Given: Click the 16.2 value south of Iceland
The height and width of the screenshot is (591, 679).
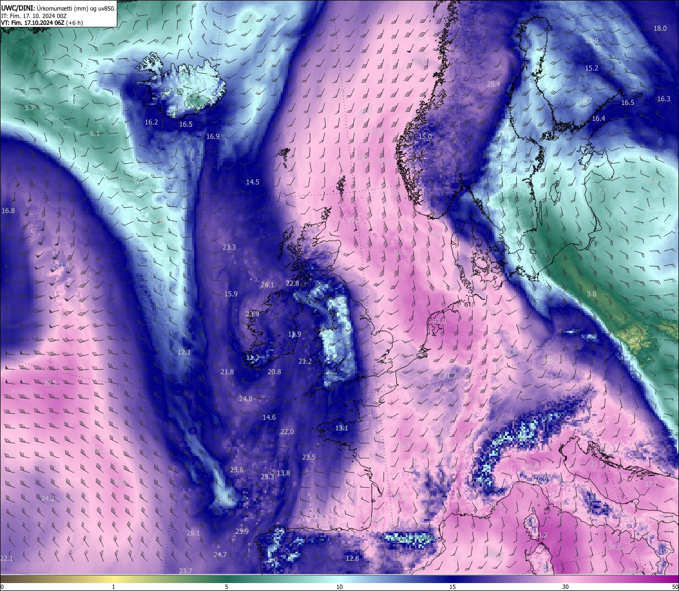Looking at the screenshot, I should [x=151, y=122].
